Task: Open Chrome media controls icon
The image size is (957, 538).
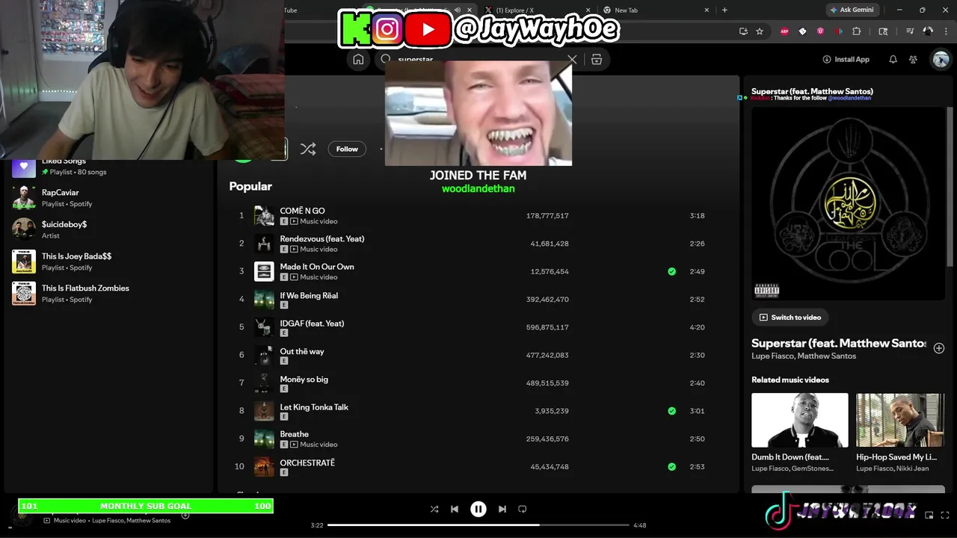Action: tap(910, 31)
